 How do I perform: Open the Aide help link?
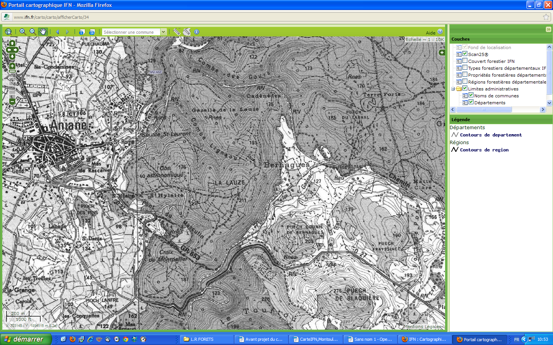point(430,33)
